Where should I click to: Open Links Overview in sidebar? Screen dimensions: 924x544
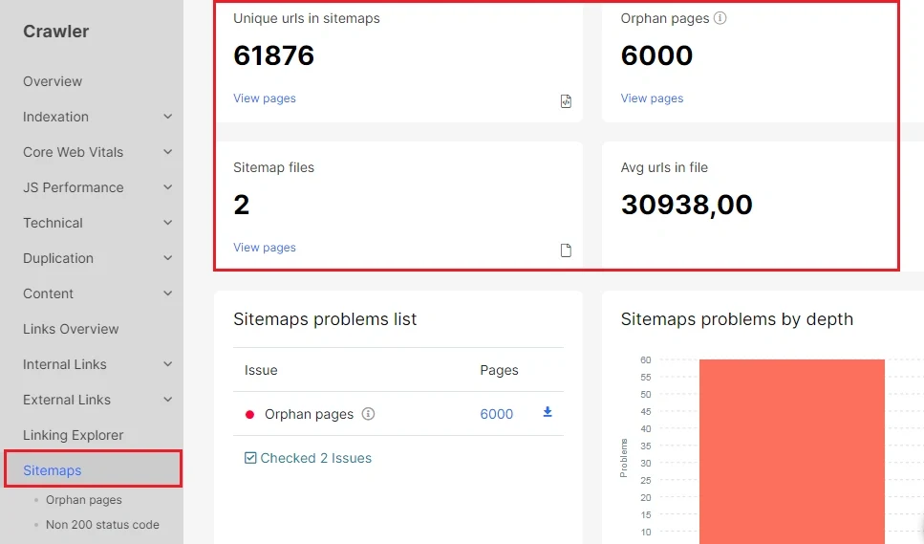click(71, 329)
